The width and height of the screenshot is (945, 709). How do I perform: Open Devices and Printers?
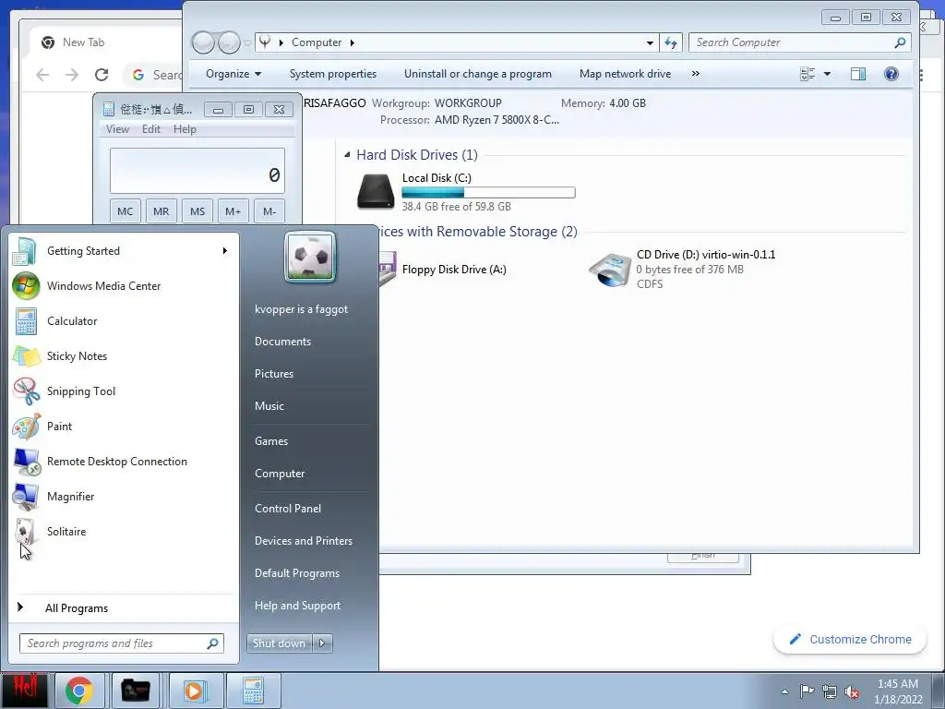tap(303, 541)
